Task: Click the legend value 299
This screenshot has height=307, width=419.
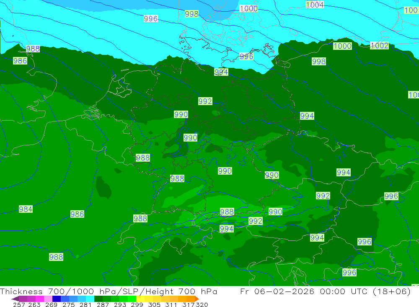Action: (137, 304)
